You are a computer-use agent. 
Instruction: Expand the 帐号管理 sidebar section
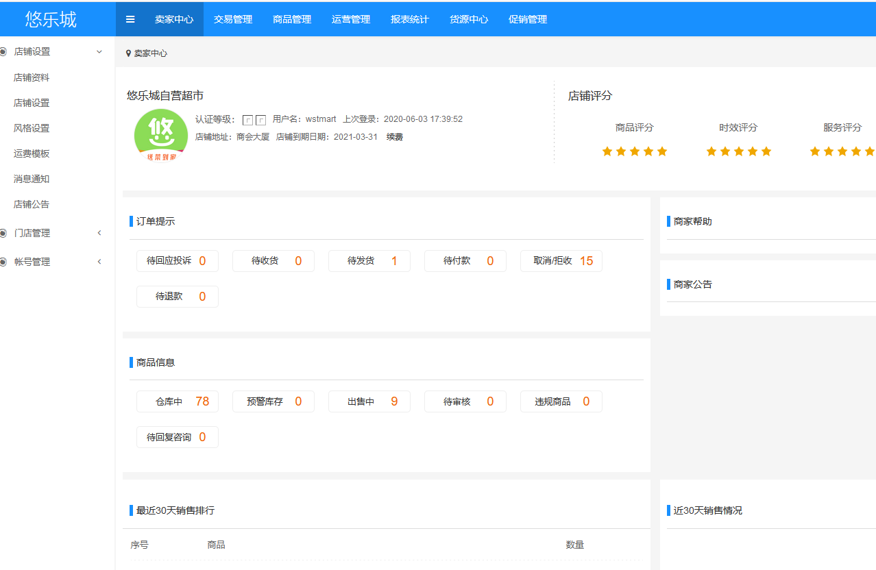click(x=99, y=261)
